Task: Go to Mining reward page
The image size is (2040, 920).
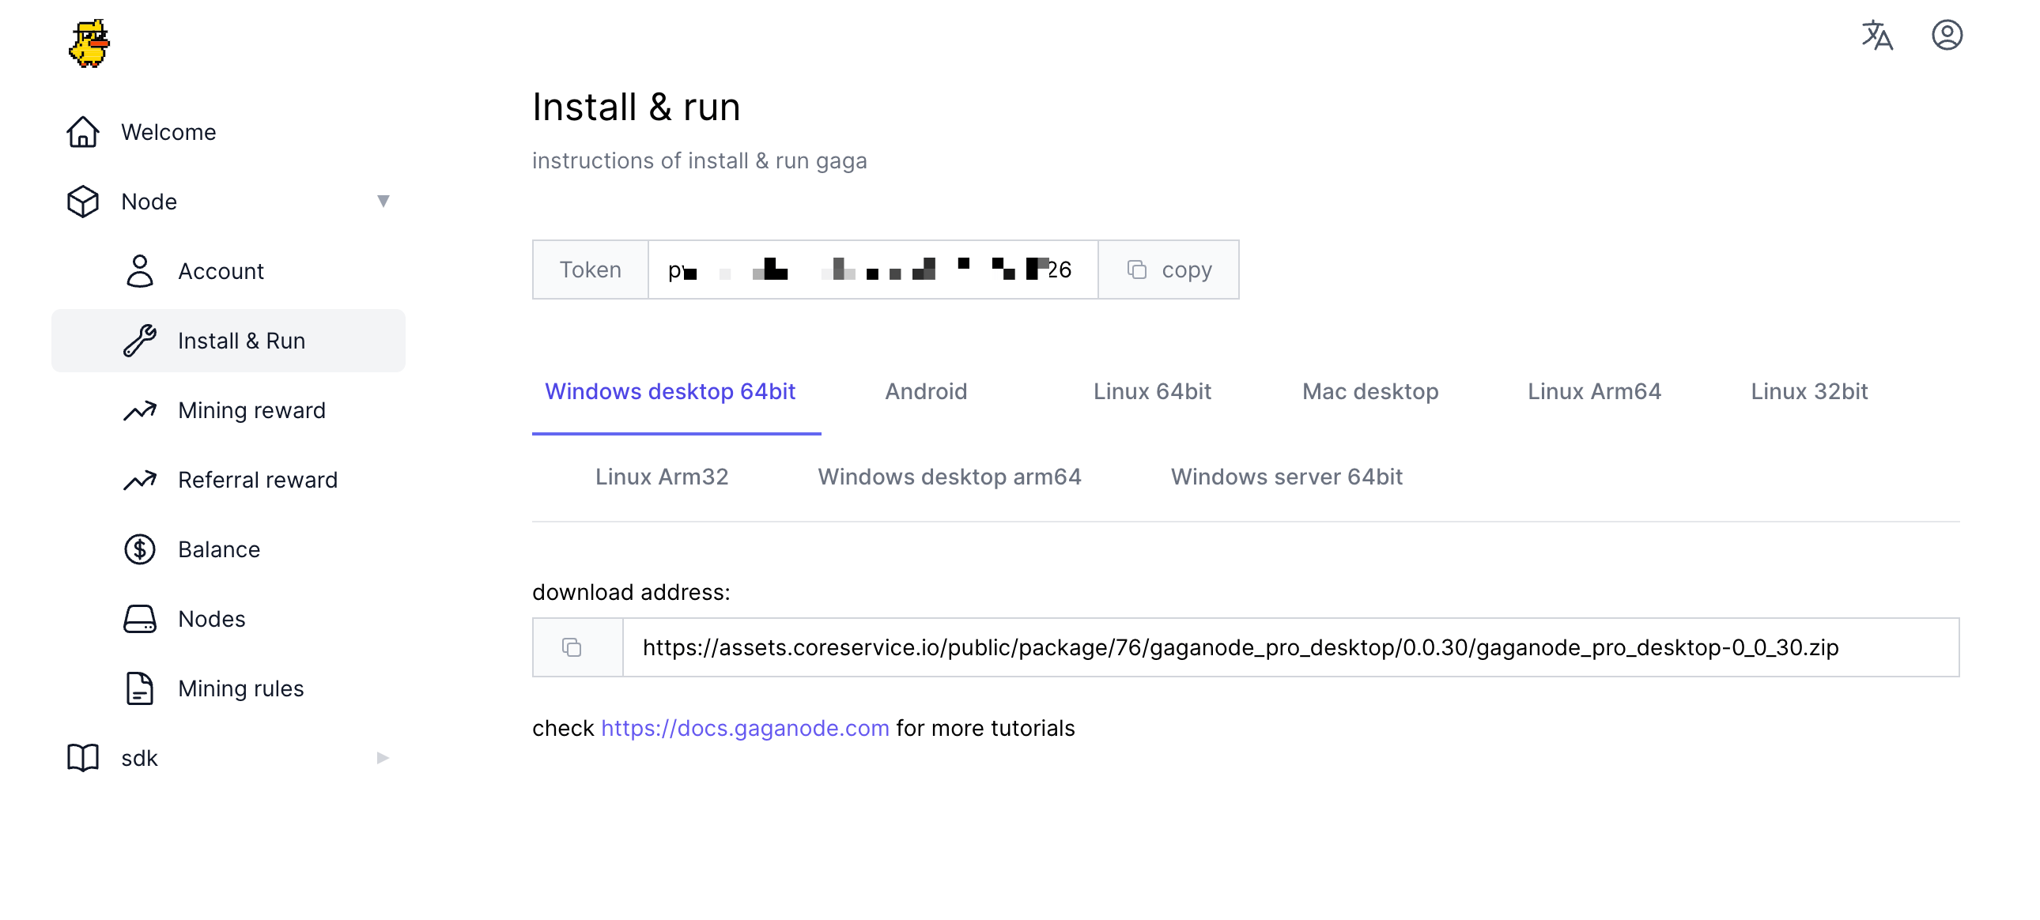Action: click(251, 410)
